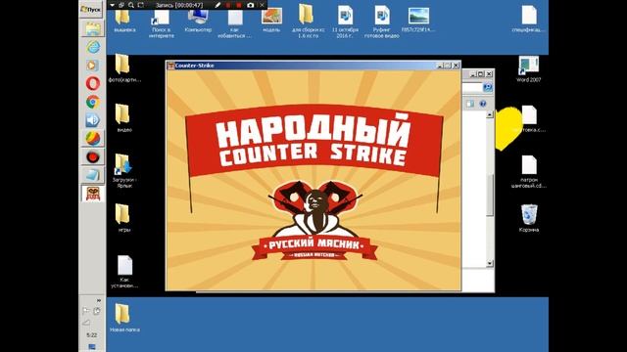Click the page icon in background window toolbar

pos(470,104)
